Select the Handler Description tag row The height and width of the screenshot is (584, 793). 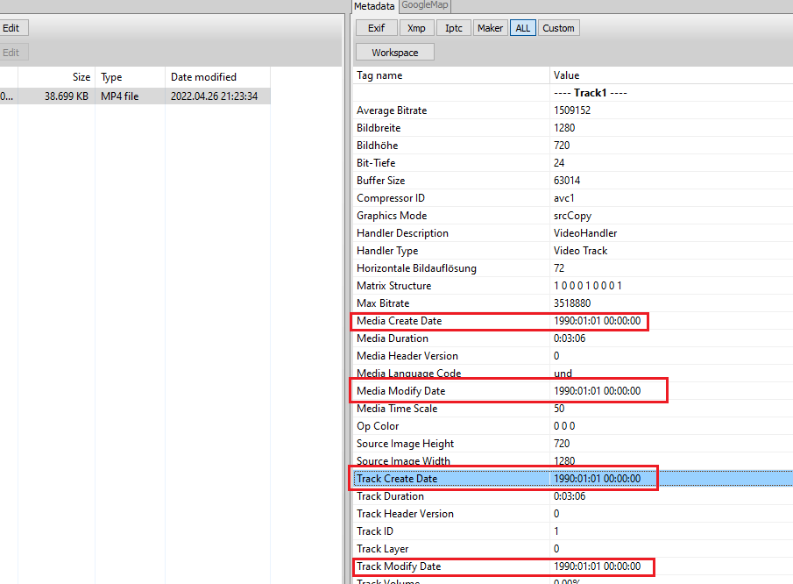coord(573,233)
